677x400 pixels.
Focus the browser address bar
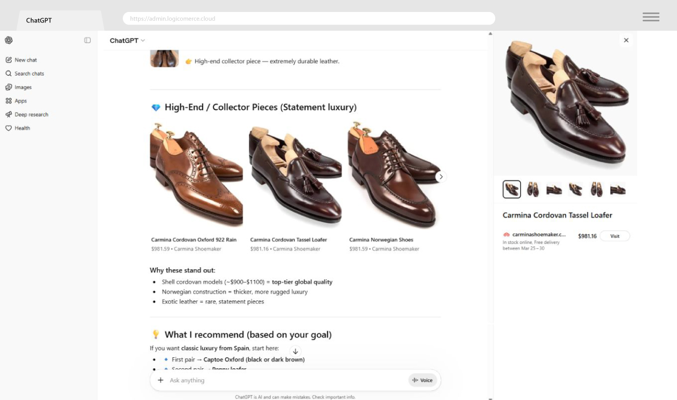tap(309, 18)
